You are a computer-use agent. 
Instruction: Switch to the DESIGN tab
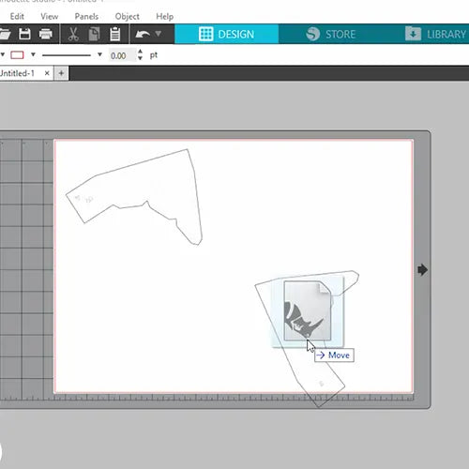tap(227, 34)
